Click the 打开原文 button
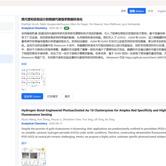 53,96
